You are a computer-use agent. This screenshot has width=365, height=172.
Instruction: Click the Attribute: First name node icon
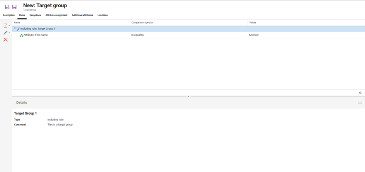coord(21,35)
